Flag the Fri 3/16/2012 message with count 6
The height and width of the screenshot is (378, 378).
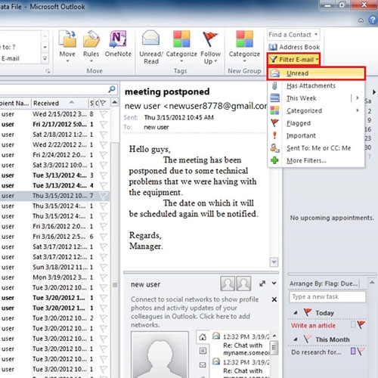coord(103,237)
